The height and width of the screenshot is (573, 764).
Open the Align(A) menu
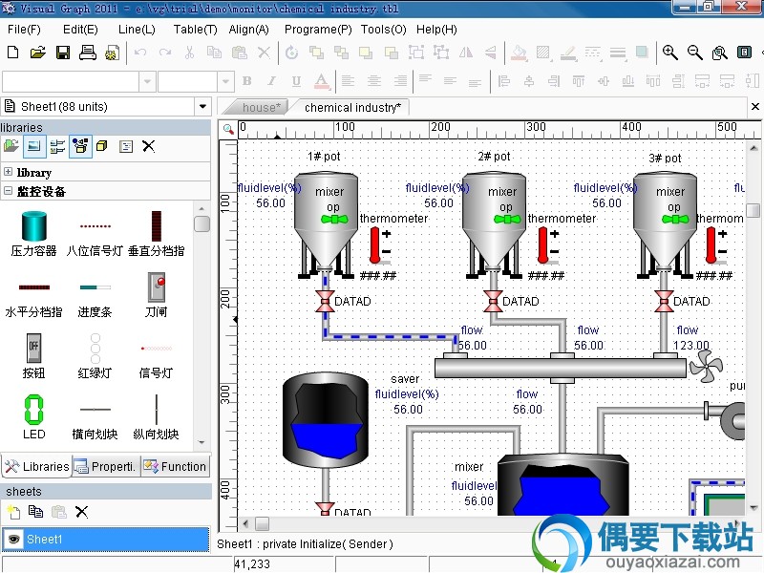(x=249, y=30)
